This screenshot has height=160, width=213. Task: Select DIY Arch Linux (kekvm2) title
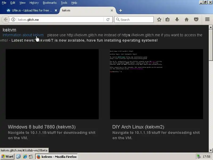point(138,127)
